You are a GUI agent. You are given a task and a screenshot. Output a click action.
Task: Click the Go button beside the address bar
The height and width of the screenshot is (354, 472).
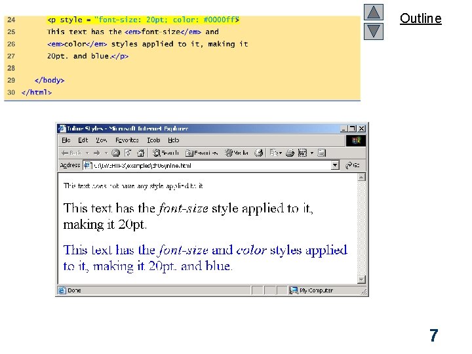point(353,165)
